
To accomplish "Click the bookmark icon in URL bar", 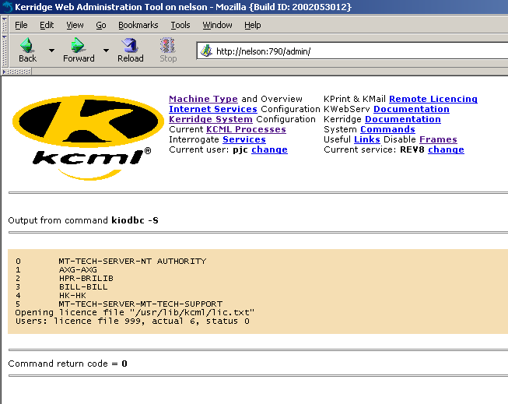I will 206,51.
